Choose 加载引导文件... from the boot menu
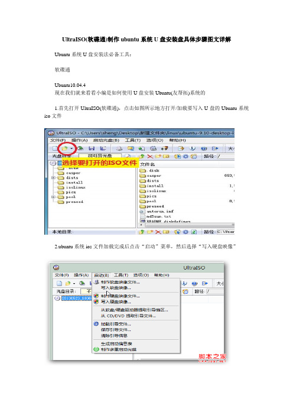 pos(136,324)
